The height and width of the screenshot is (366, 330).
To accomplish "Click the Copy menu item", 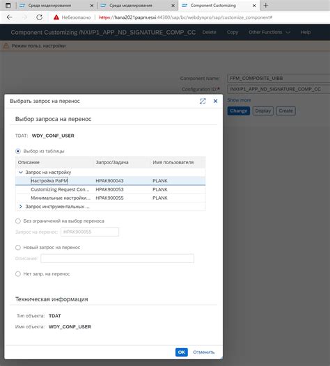I will 233,32.
